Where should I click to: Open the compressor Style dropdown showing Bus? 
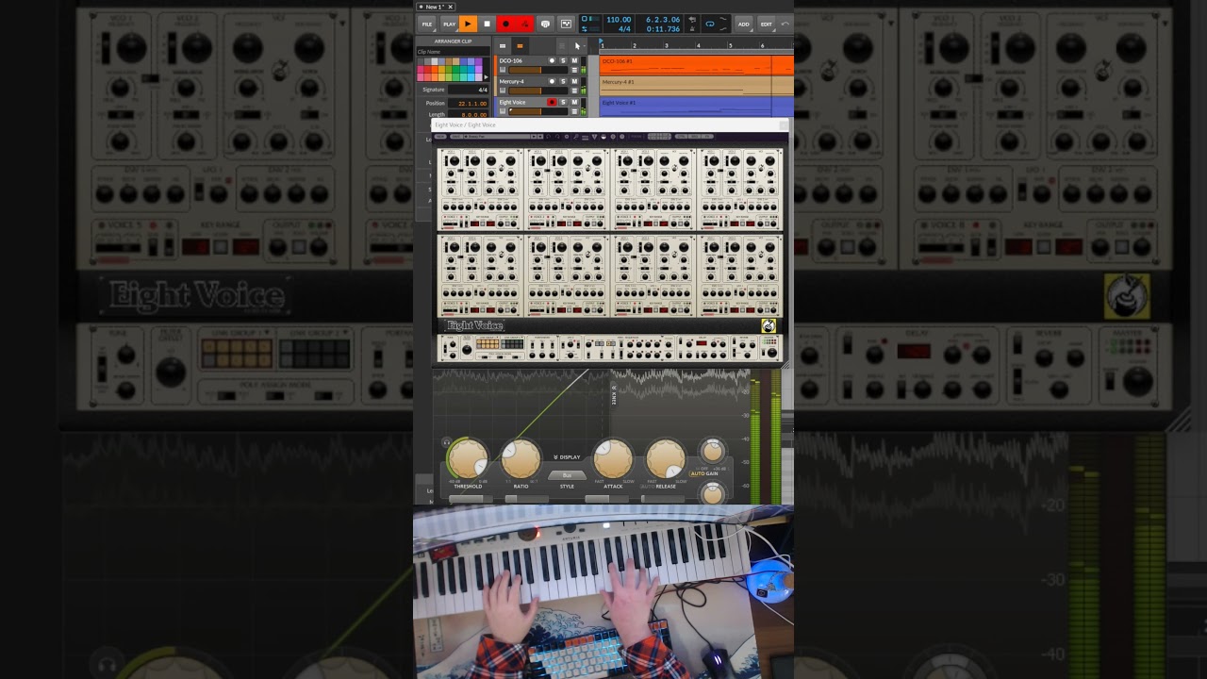(567, 475)
